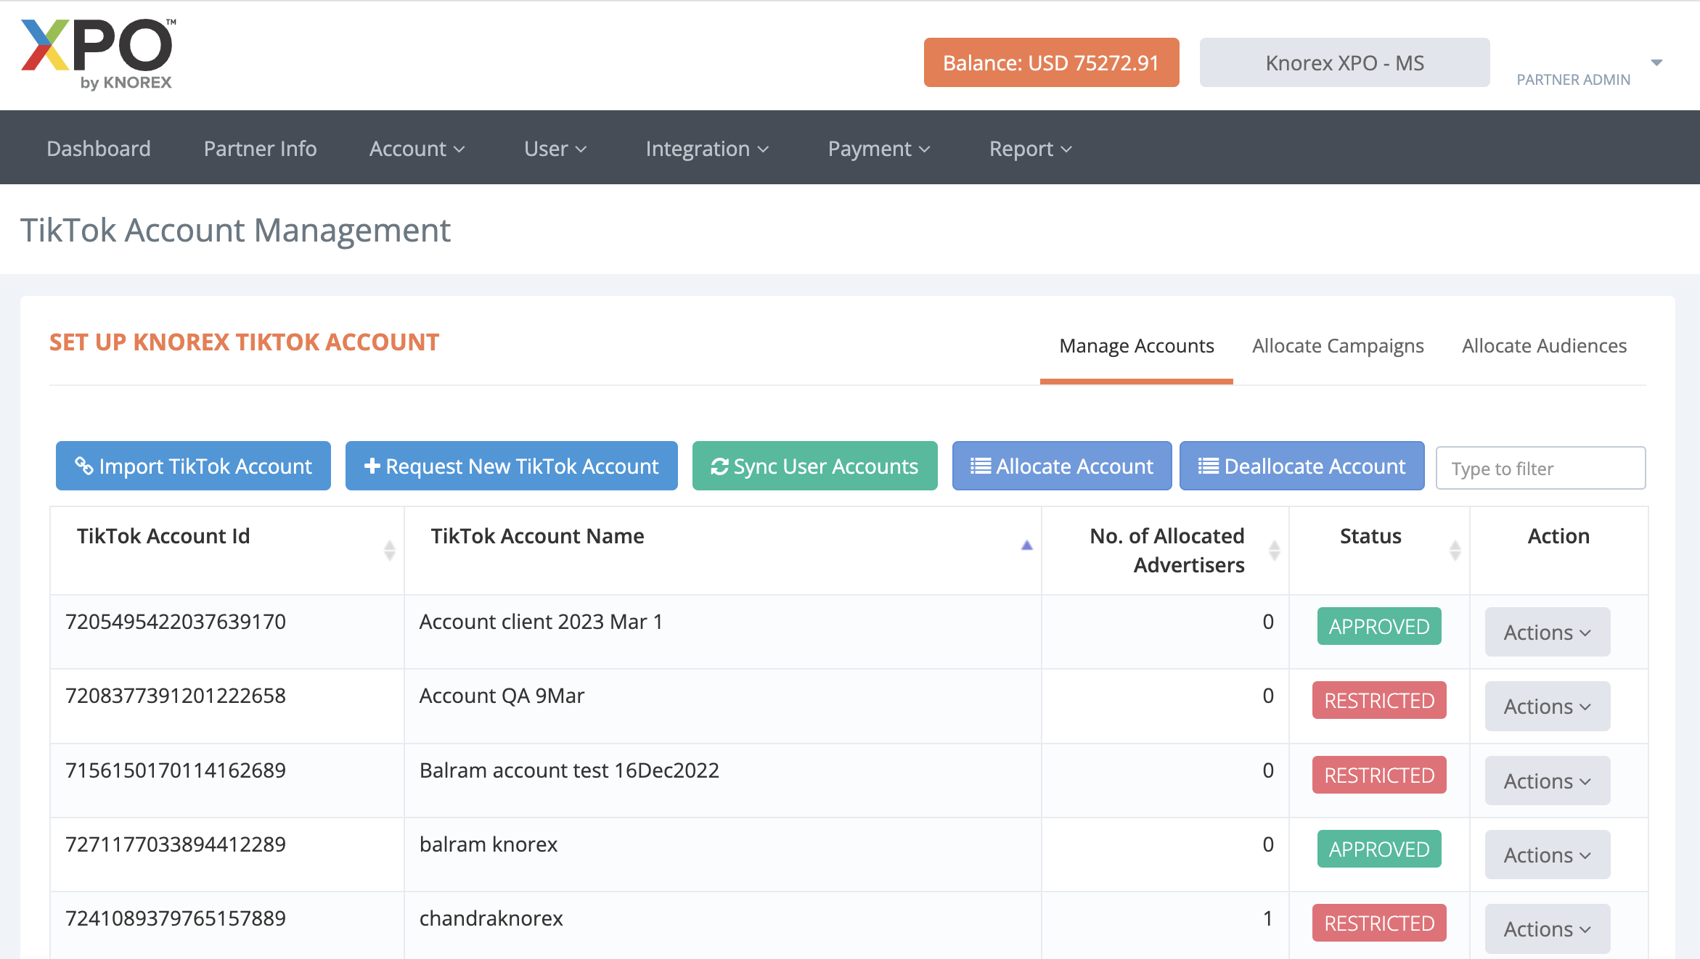Focus the Type to filter field

(x=1540, y=468)
